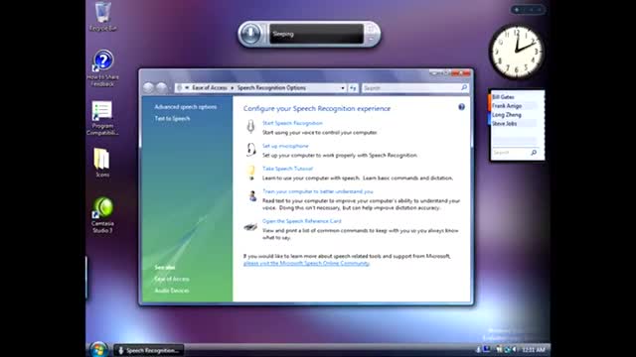The width and height of the screenshot is (636, 357).
Task: Click the microphone tray icon
Action: pos(479,349)
